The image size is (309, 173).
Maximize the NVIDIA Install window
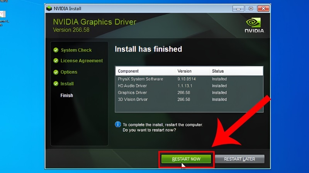(x=251, y=8)
